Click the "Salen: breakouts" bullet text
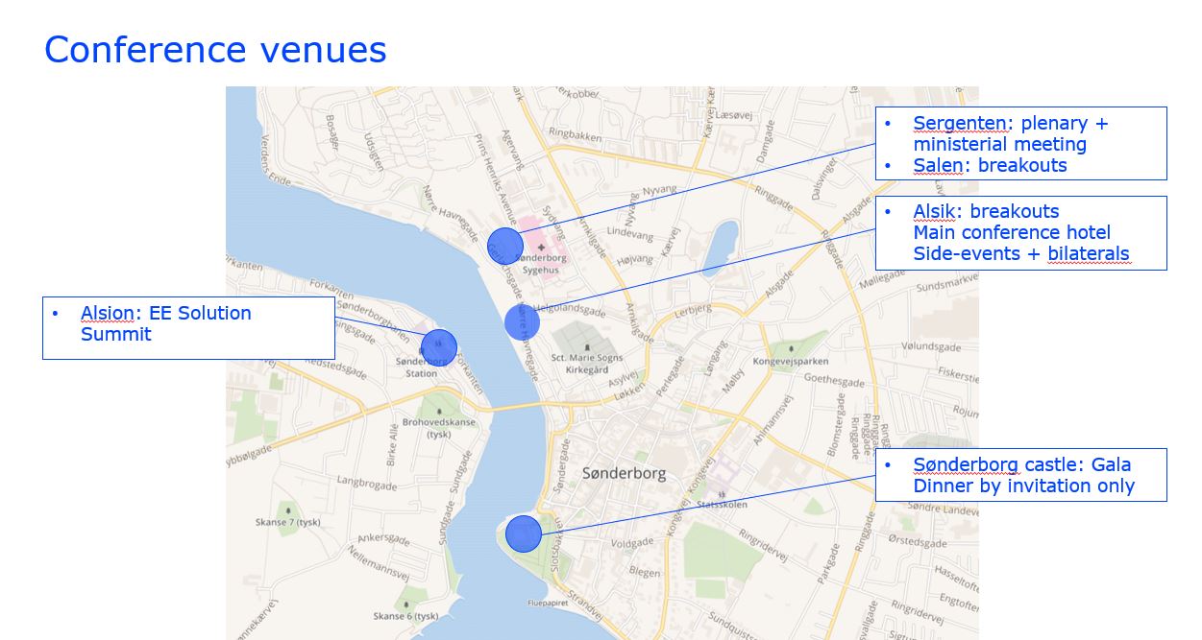 [990, 165]
